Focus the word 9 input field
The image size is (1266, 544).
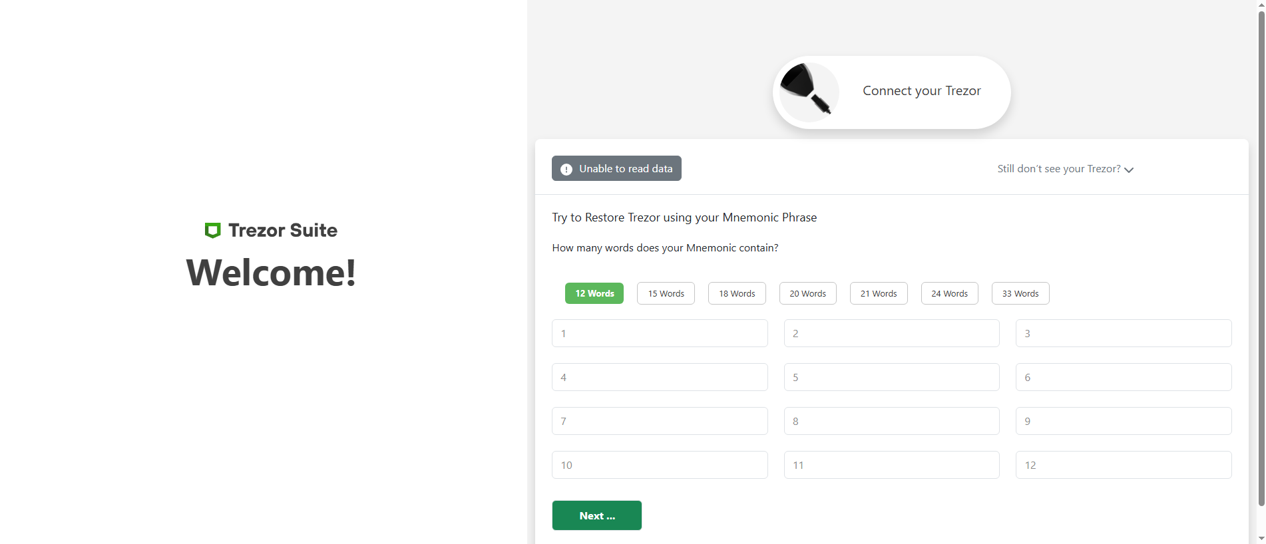click(x=1124, y=421)
